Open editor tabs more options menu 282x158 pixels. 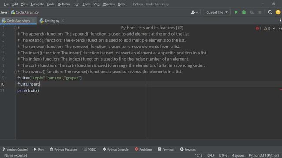tap(280, 21)
